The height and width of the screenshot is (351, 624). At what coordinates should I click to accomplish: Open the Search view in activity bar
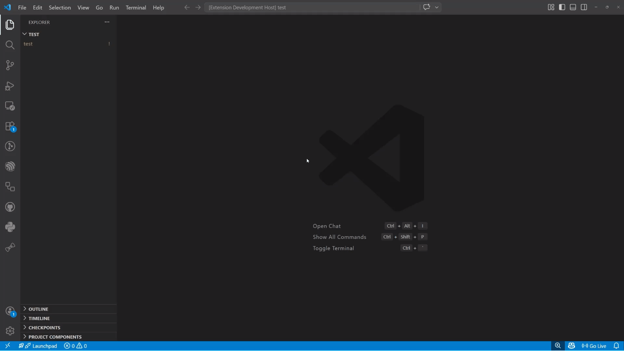point(10,45)
